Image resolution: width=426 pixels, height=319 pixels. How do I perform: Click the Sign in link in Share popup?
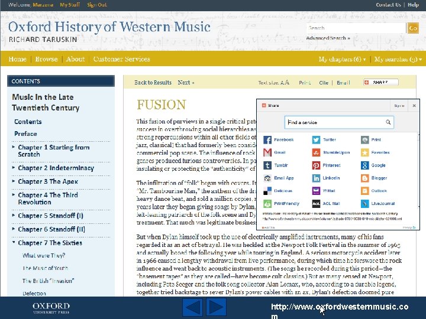tap(399, 106)
